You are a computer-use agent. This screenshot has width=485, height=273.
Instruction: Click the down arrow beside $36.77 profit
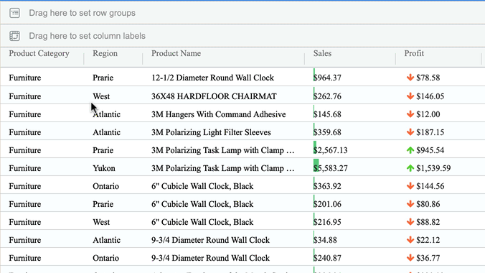tap(410, 258)
